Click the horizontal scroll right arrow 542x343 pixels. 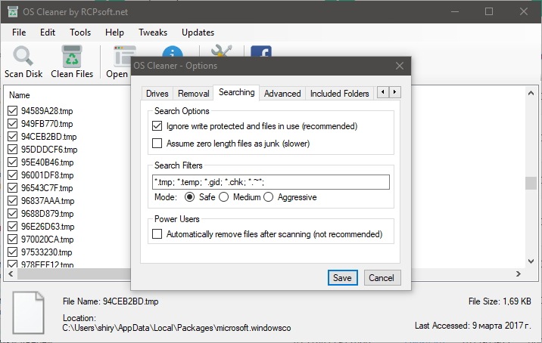[518, 274]
